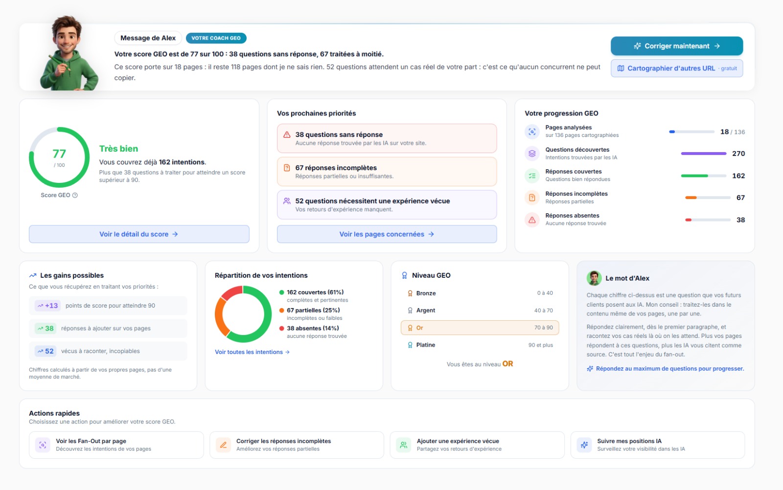Click the Score GEO help question icon
This screenshot has width=783, height=490.
point(75,195)
